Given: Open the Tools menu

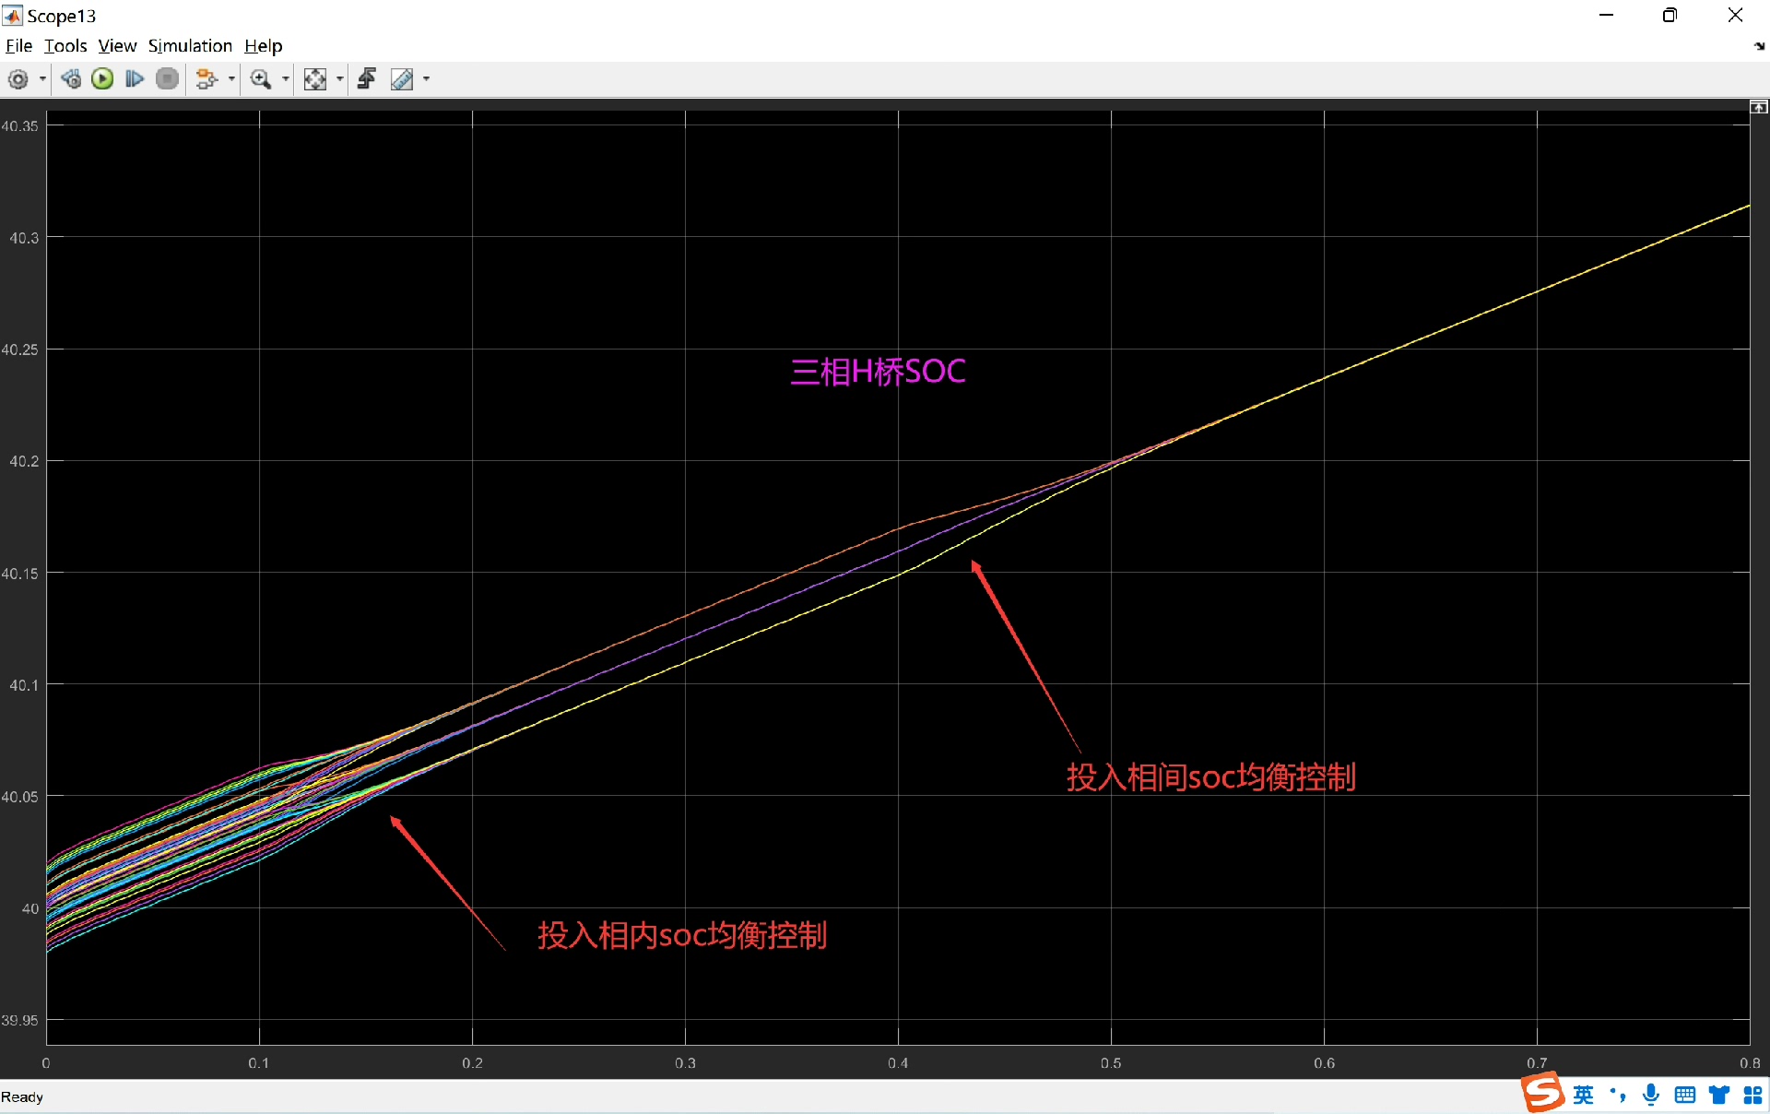Looking at the screenshot, I should pyautogui.click(x=65, y=46).
